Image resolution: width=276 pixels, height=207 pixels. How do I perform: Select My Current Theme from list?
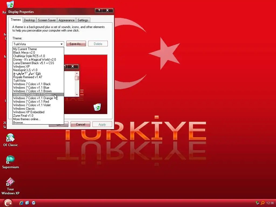pos(38,49)
